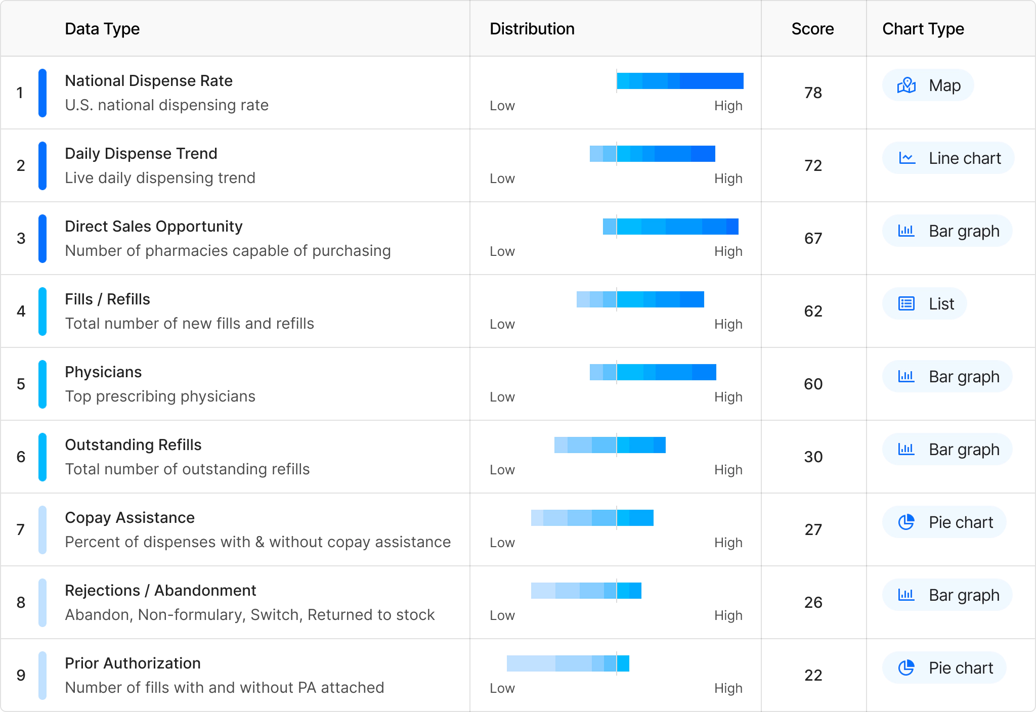Image resolution: width=1036 pixels, height=712 pixels.
Task: Click the Fills / Refills distribution bar
Action: tap(640, 299)
